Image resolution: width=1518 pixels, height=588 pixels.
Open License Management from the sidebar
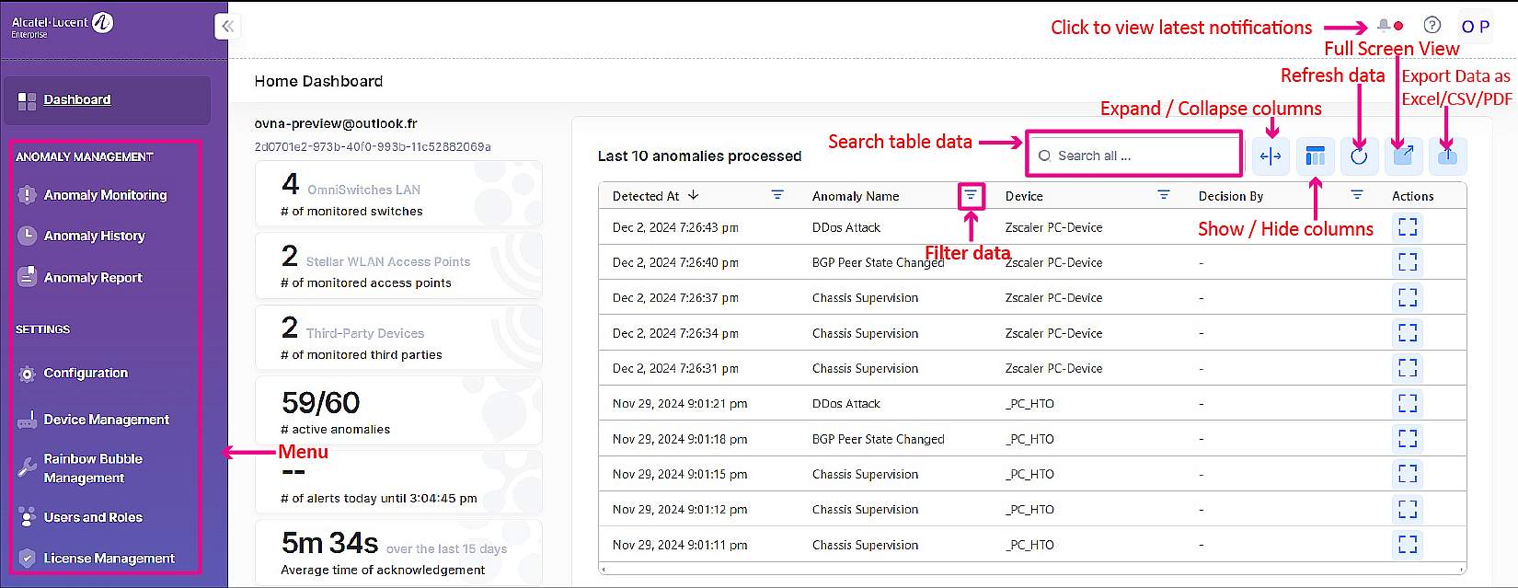pos(109,559)
